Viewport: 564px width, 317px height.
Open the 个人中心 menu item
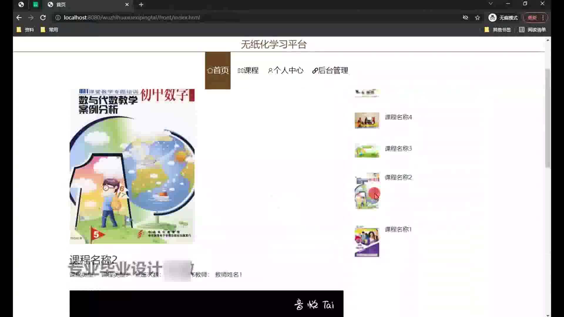click(x=286, y=70)
